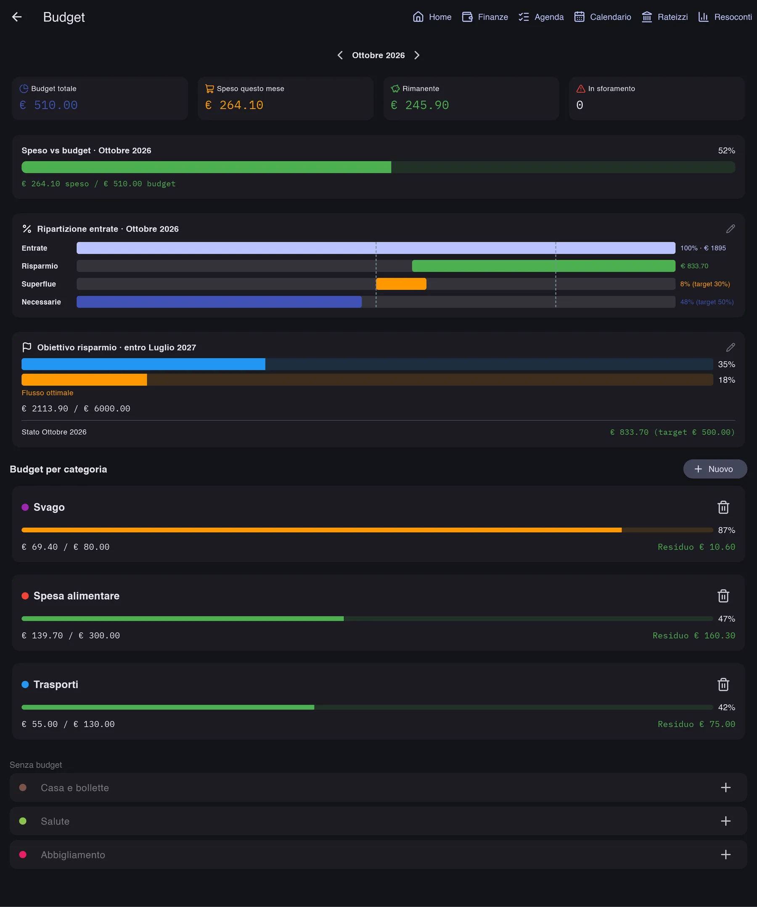This screenshot has height=907, width=757.
Task: Click the orange Flusso ottimale progress bar
Action: coord(367,380)
